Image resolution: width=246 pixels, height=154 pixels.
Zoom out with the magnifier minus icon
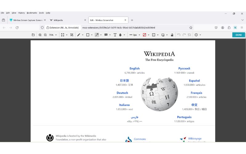tap(45, 35)
